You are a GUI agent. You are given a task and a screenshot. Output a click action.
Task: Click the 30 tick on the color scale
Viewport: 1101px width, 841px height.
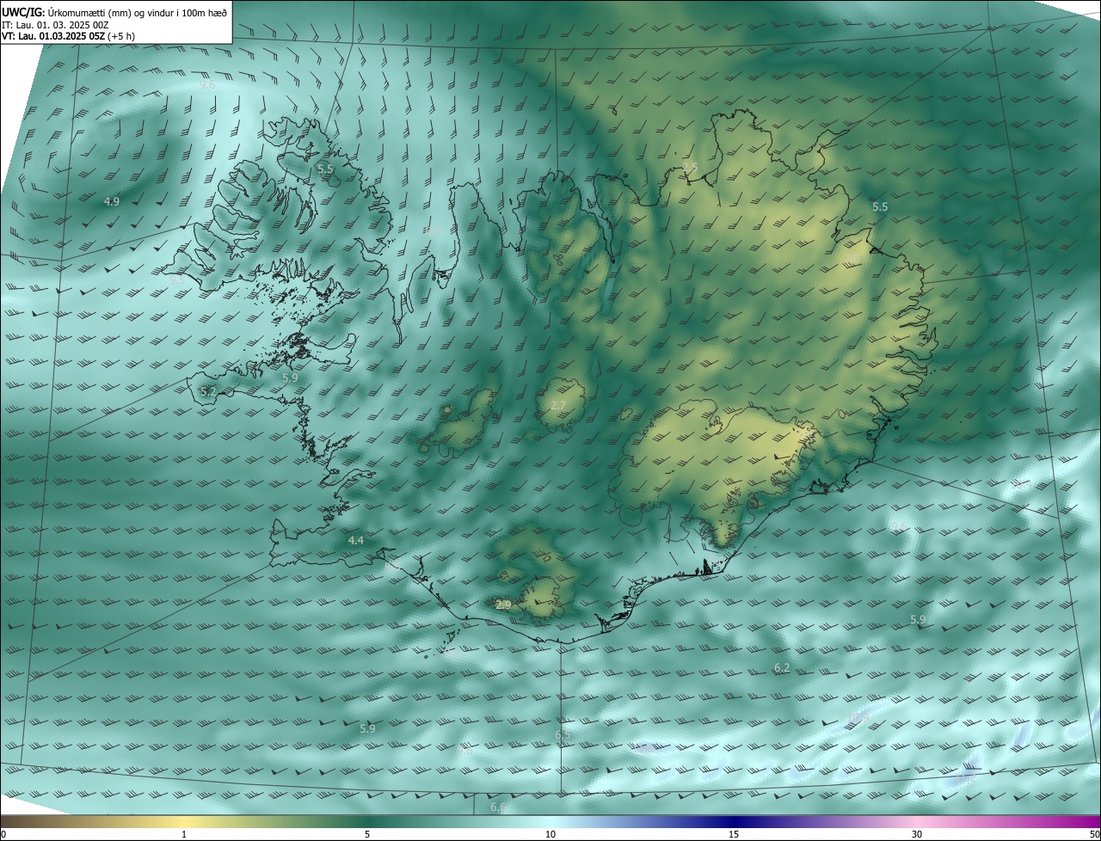click(x=917, y=834)
